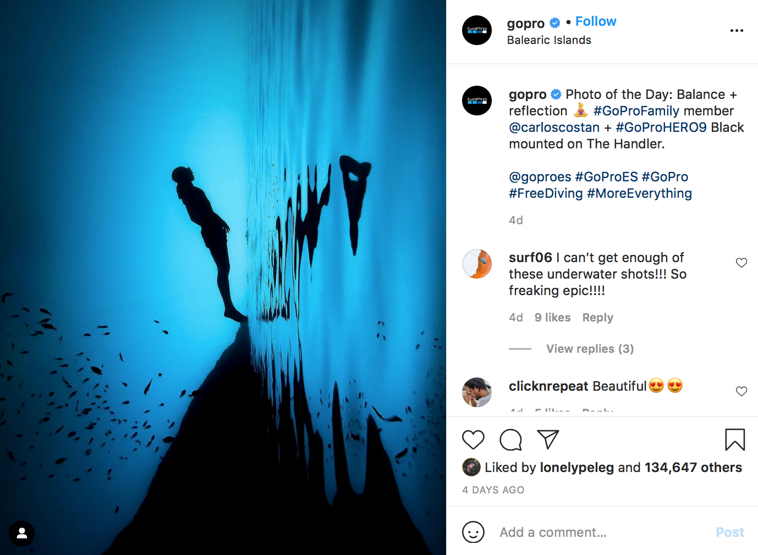View the list of 134,647 others who liked

[x=693, y=468]
